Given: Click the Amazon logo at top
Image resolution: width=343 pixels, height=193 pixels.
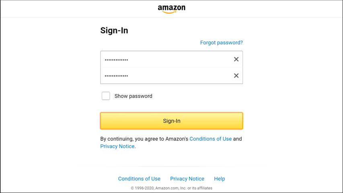Looking at the screenshot, I should point(171,9).
